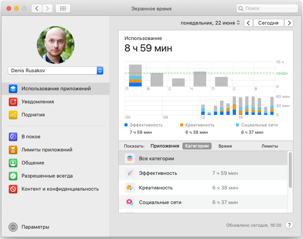Select the Социальные сети 6 ч 37 мин row
Screen dimensions: 303x239
203,202
